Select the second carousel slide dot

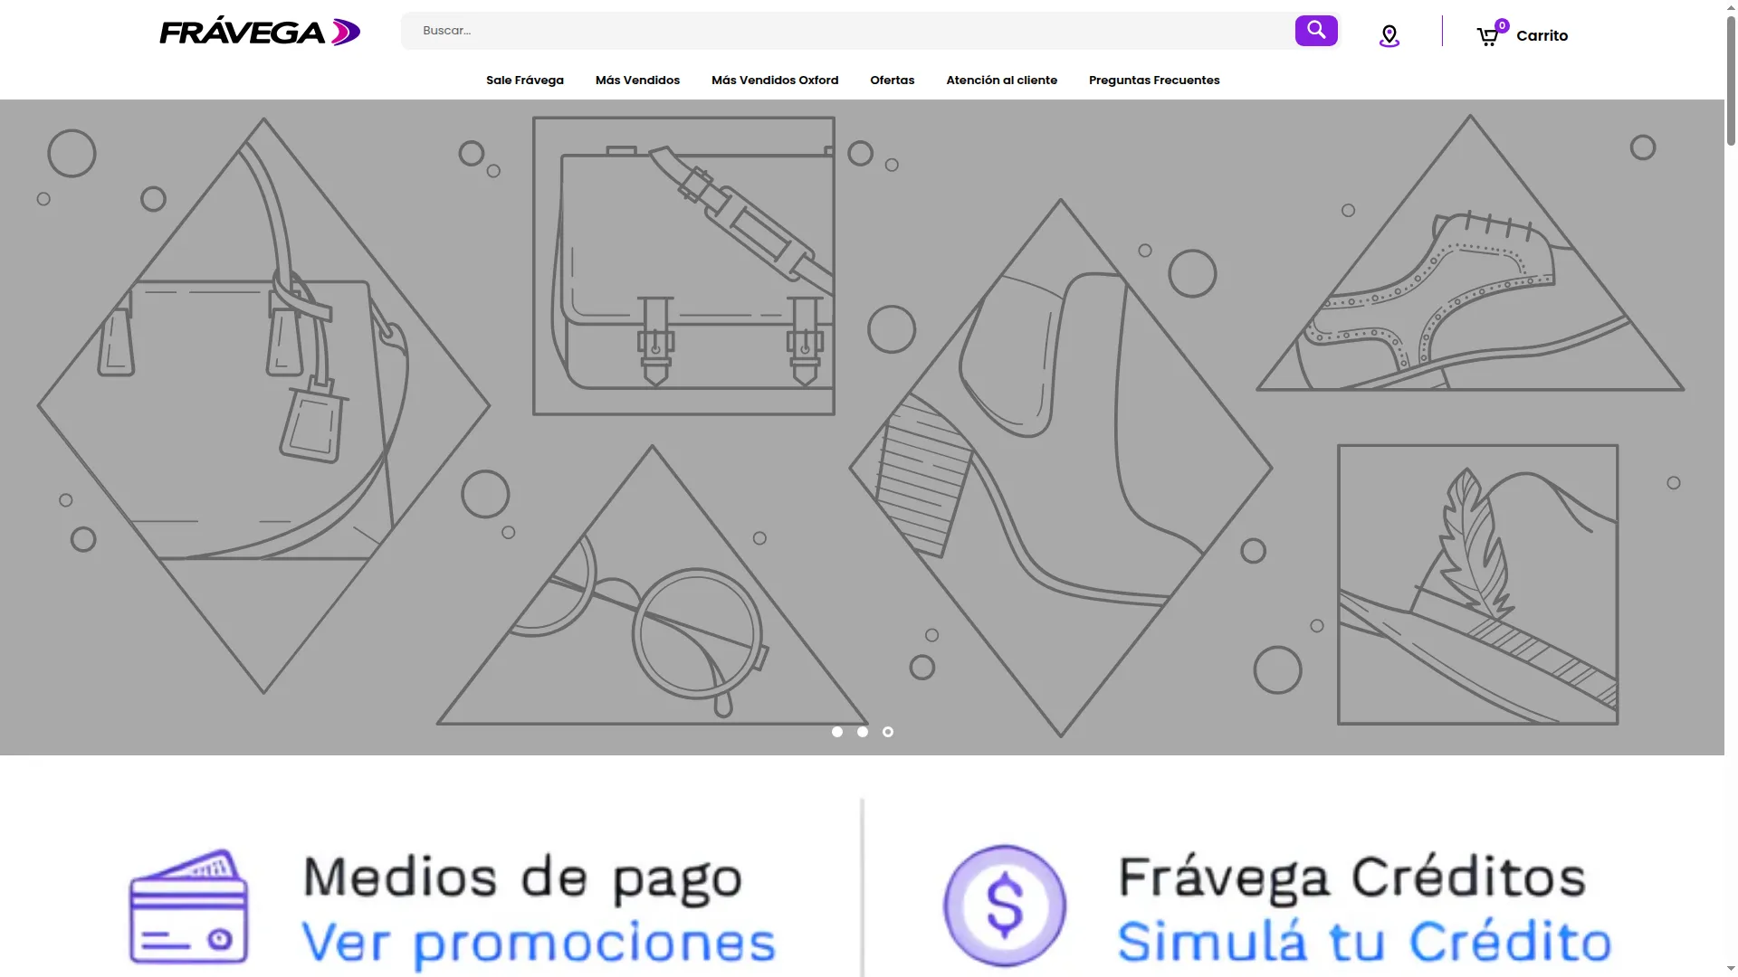863,732
